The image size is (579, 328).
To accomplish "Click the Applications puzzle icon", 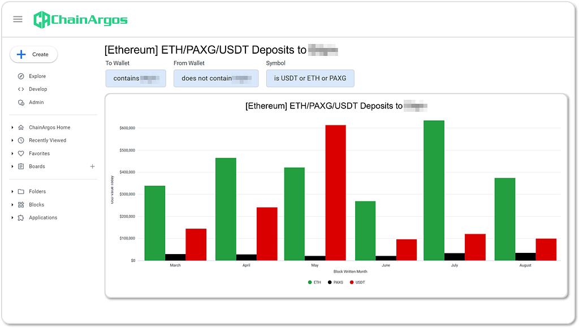I will tap(21, 218).
